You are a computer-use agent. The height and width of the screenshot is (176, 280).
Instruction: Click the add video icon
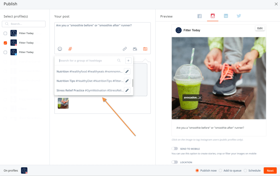pyautogui.click(x=135, y=49)
